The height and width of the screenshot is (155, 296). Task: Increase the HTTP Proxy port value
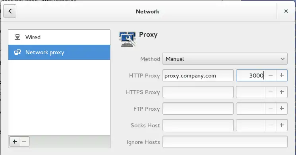pos(282,76)
